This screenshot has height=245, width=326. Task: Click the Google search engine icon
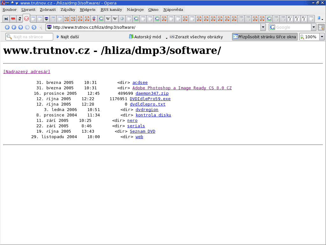click(x=273, y=27)
